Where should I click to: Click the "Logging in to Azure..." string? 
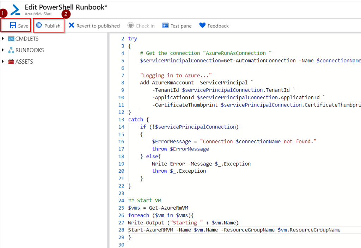tap(176, 75)
